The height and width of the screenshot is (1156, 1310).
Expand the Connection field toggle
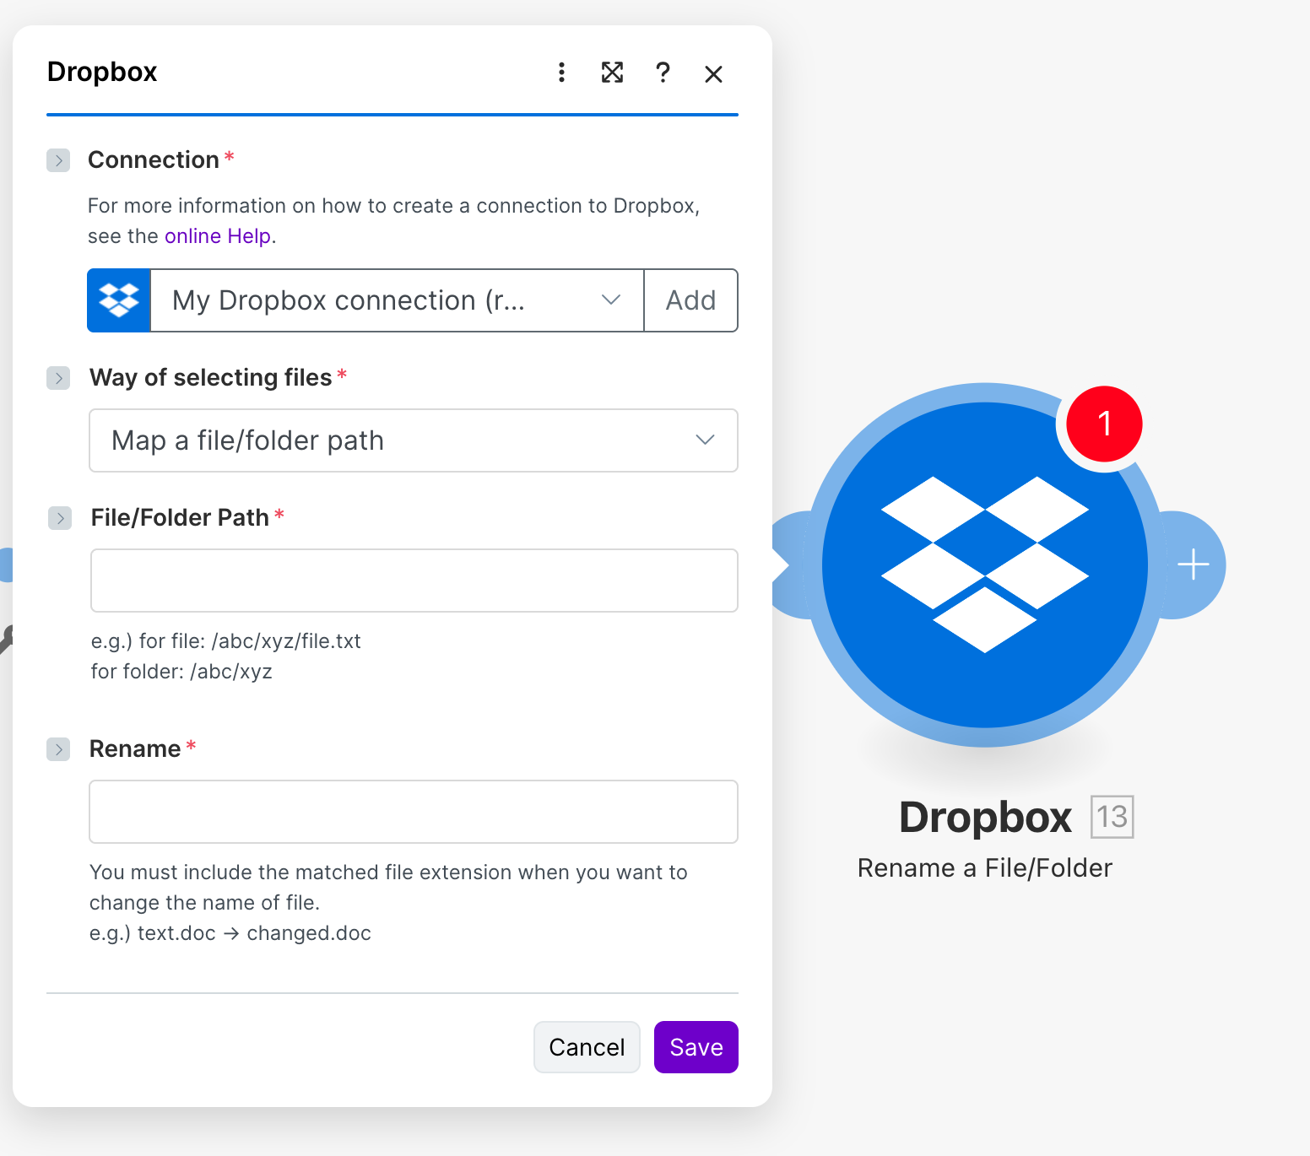click(58, 160)
